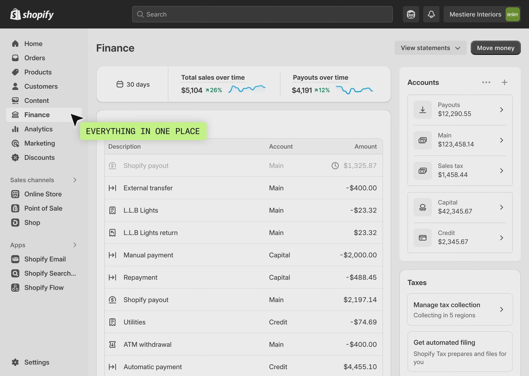This screenshot has height=376, width=529.
Task: Open the Sidekick assistant icon in the top bar
Action: 411,14
